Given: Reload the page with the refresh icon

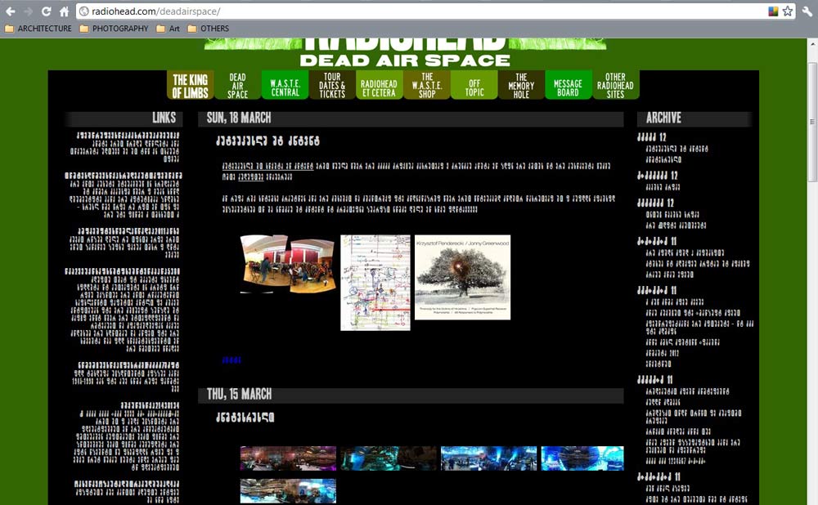Looking at the screenshot, I should click(x=46, y=11).
